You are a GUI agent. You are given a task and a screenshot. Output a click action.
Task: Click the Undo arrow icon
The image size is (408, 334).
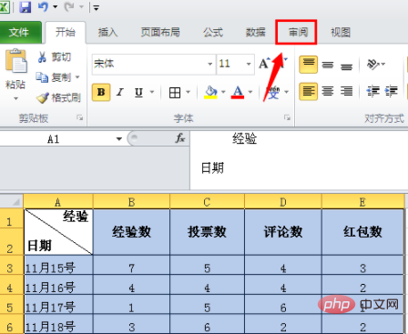[x=43, y=6]
